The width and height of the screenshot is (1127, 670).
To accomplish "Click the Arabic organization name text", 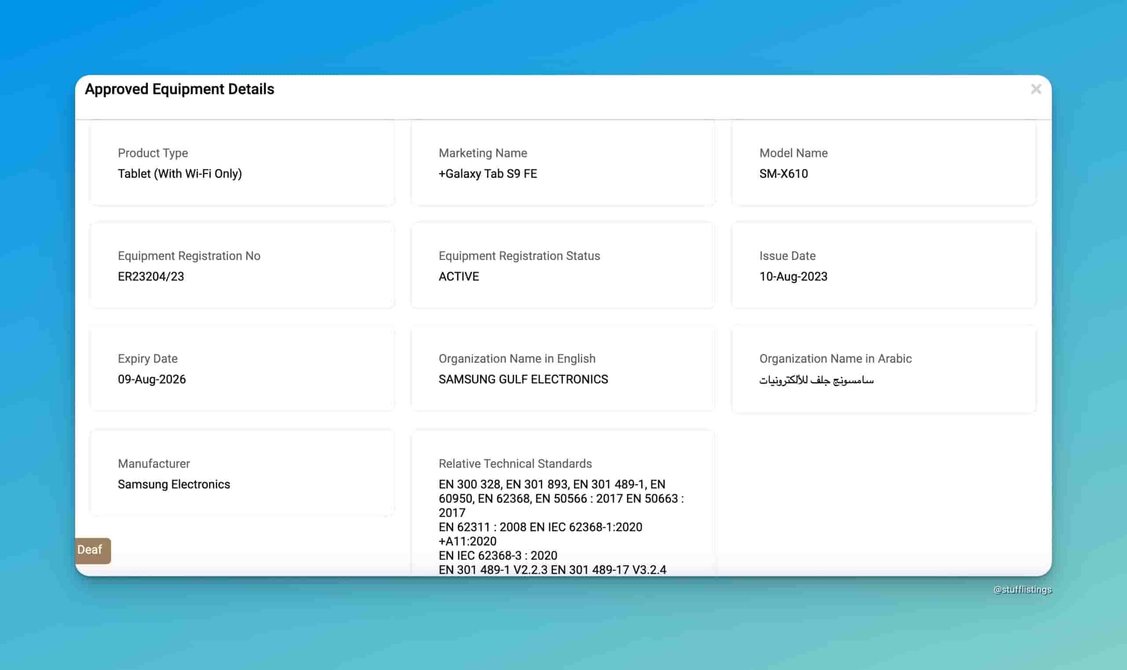I will pyautogui.click(x=816, y=380).
